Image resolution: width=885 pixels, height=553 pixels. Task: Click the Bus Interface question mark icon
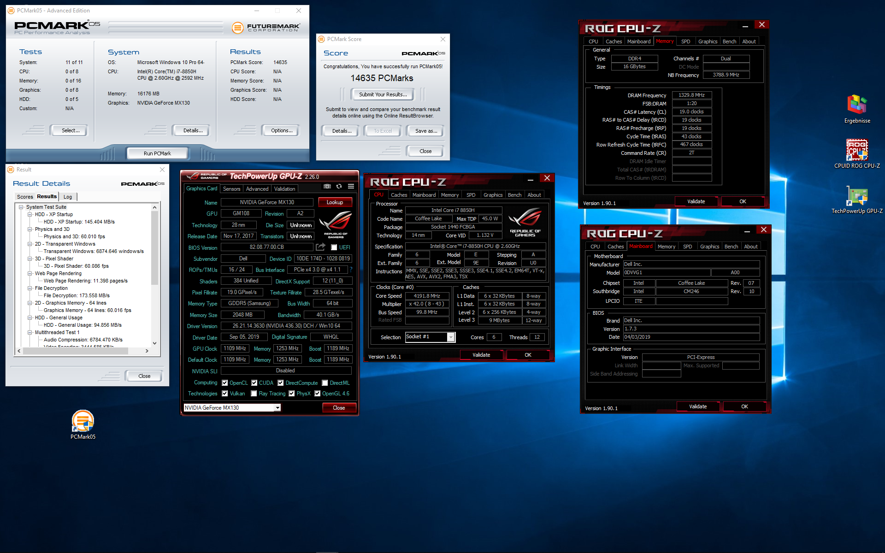pos(351,270)
